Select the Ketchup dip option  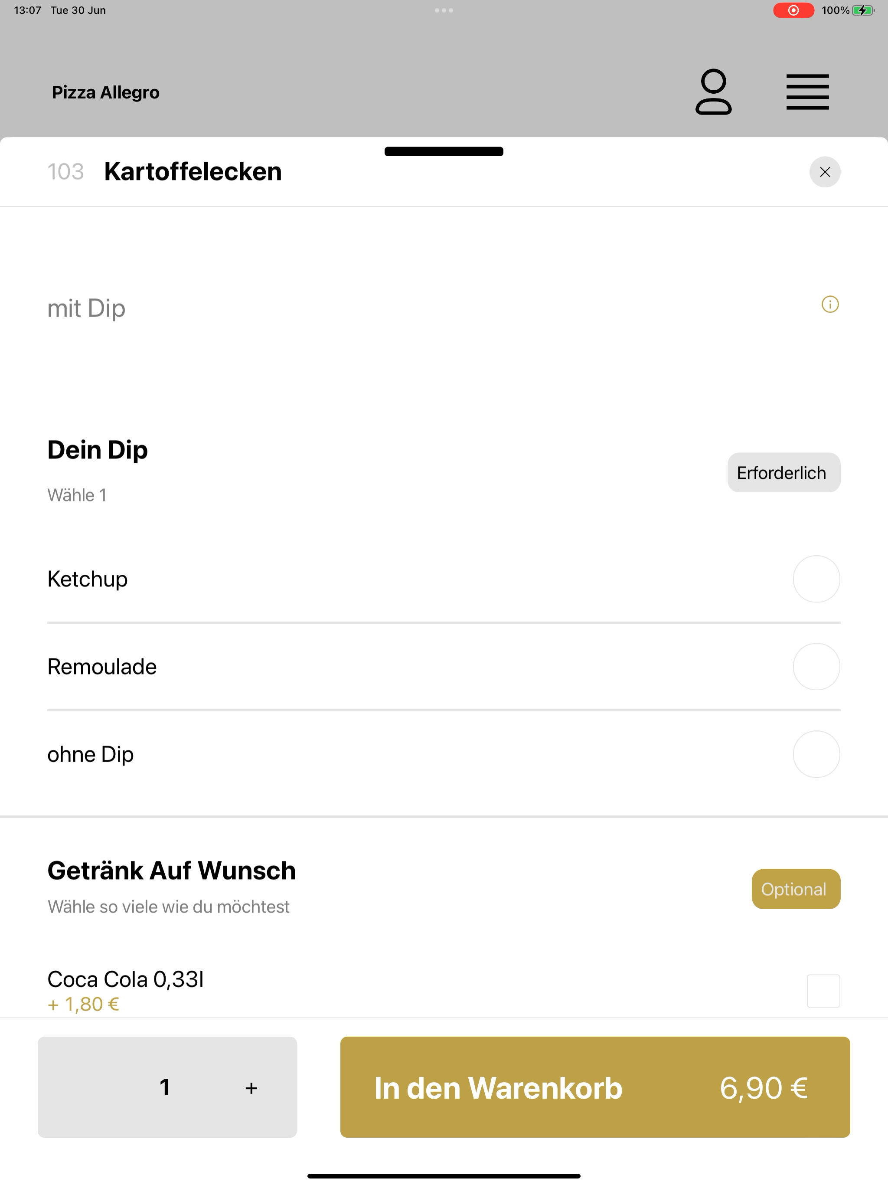coord(816,579)
